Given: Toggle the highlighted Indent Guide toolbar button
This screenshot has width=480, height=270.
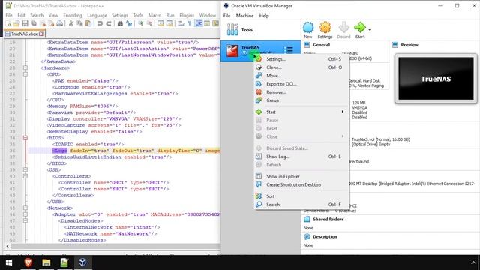Looking at the screenshot, I should pyautogui.click(x=199, y=23).
